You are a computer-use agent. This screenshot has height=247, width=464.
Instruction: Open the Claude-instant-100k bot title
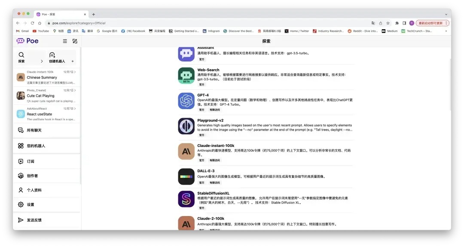[216, 146]
